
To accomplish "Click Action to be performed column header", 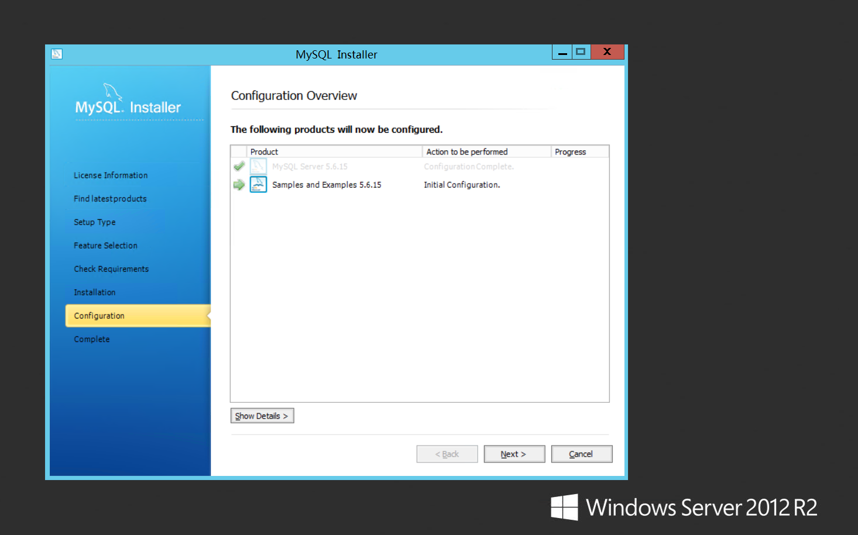I will click(x=486, y=151).
